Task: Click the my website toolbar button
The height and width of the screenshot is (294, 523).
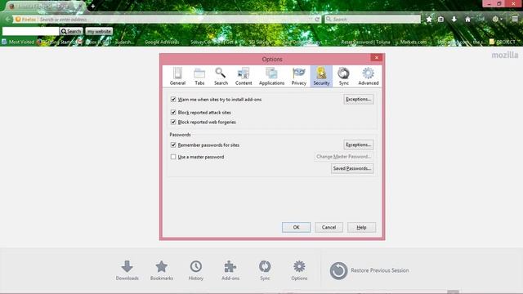Action: pos(99,31)
